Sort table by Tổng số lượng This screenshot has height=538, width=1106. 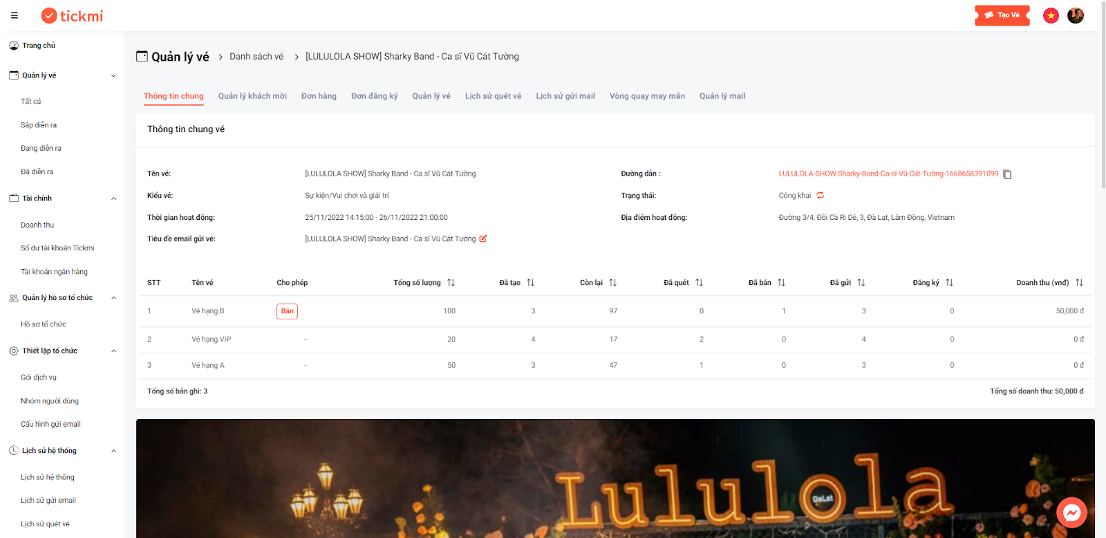click(x=451, y=283)
